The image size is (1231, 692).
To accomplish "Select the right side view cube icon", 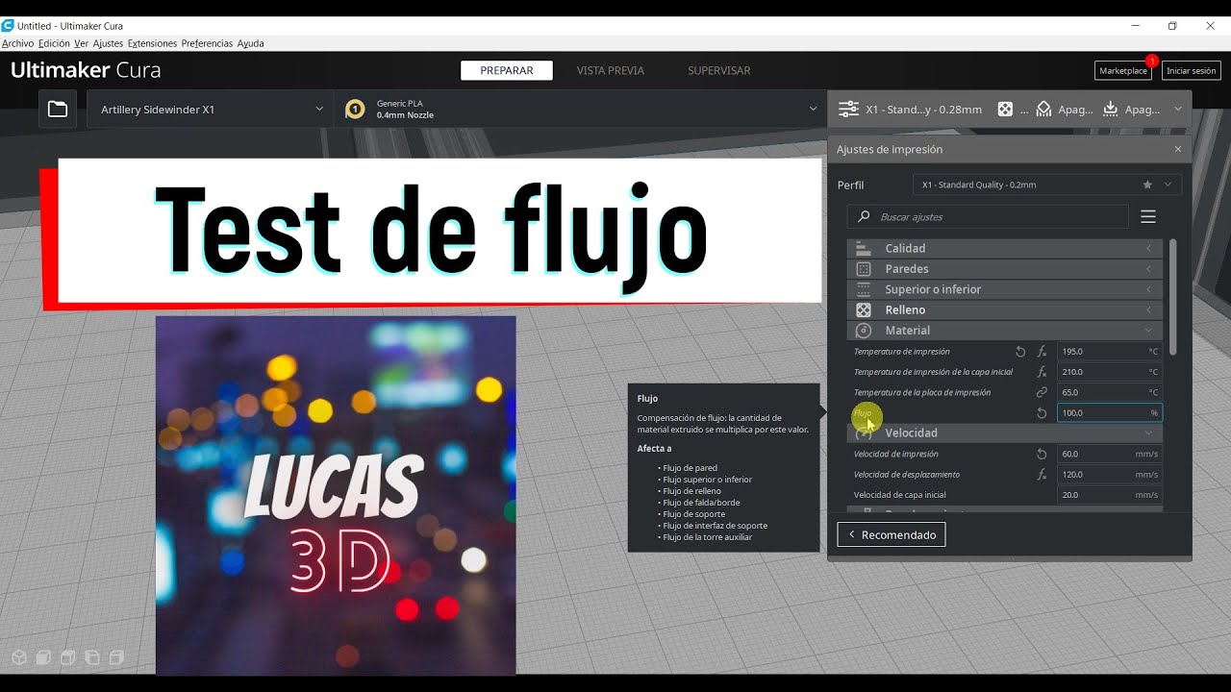I will (116, 657).
